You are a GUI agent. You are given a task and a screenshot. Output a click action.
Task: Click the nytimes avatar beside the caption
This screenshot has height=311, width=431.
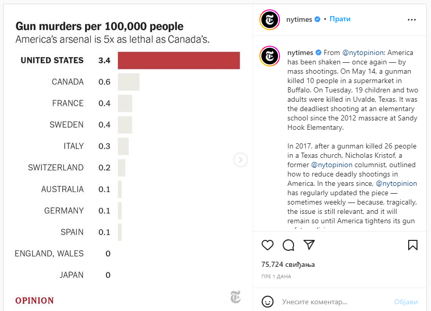(x=270, y=56)
